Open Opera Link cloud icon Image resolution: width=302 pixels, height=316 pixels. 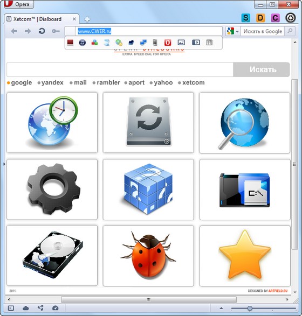(26, 308)
